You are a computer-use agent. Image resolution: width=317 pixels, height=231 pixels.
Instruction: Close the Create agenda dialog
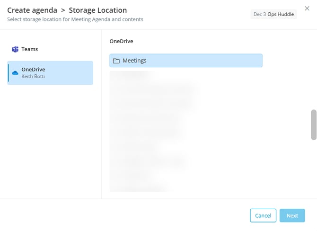tap(307, 9)
